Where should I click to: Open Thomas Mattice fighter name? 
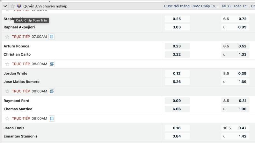tap(18, 109)
